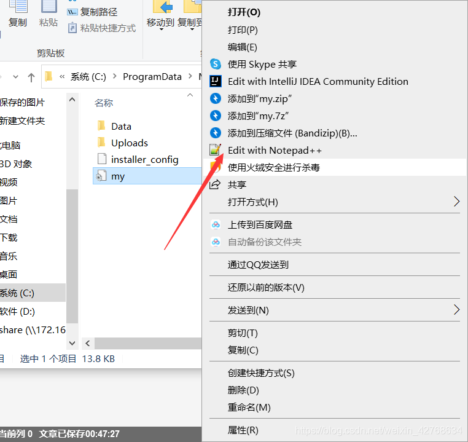Select 删除(D) from context menu

pyautogui.click(x=243, y=390)
